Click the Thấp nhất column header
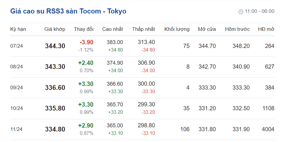 144,29
